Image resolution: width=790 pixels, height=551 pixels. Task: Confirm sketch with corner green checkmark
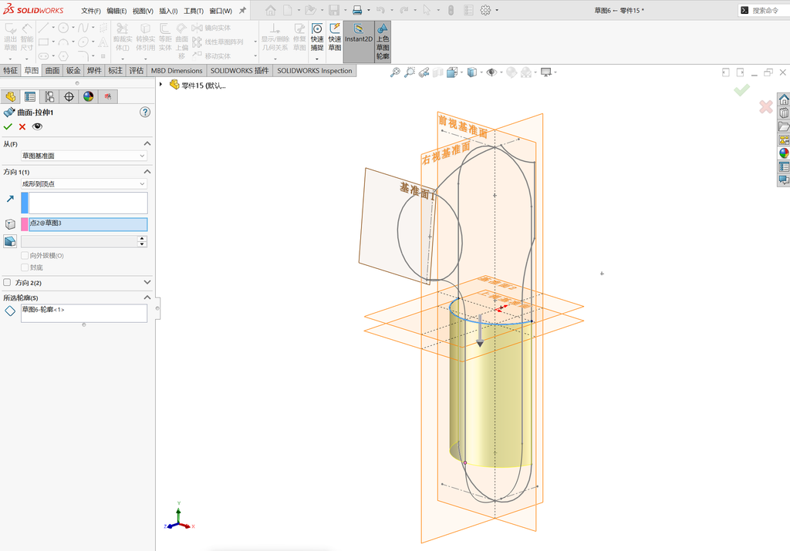(x=741, y=90)
